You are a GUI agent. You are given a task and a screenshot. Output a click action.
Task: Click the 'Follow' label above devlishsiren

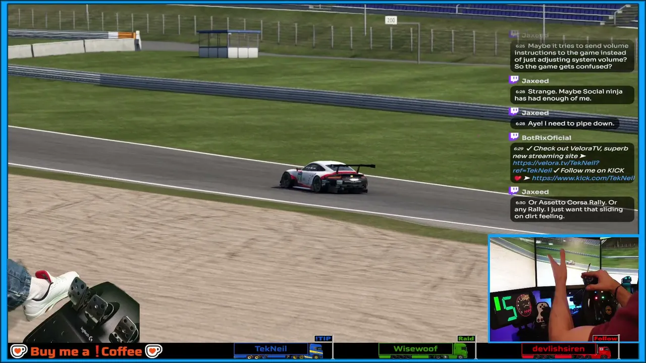[605, 339]
